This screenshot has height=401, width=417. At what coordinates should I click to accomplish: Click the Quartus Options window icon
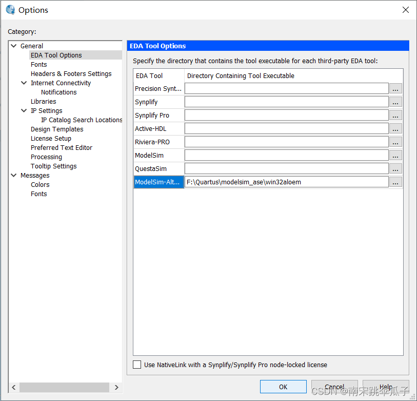(x=11, y=10)
